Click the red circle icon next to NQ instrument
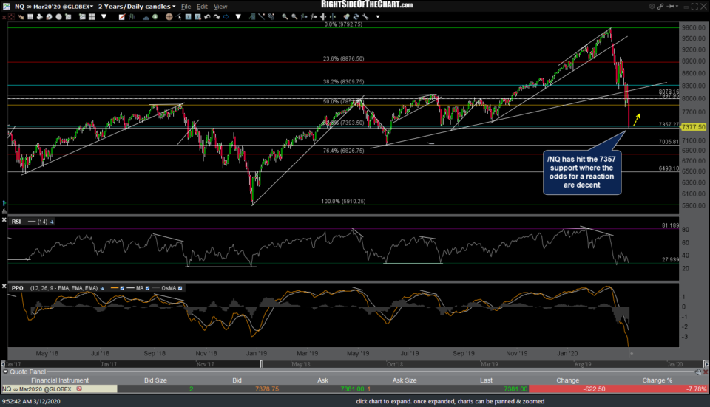Viewport: 710px width, 407px height. click(x=79, y=389)
